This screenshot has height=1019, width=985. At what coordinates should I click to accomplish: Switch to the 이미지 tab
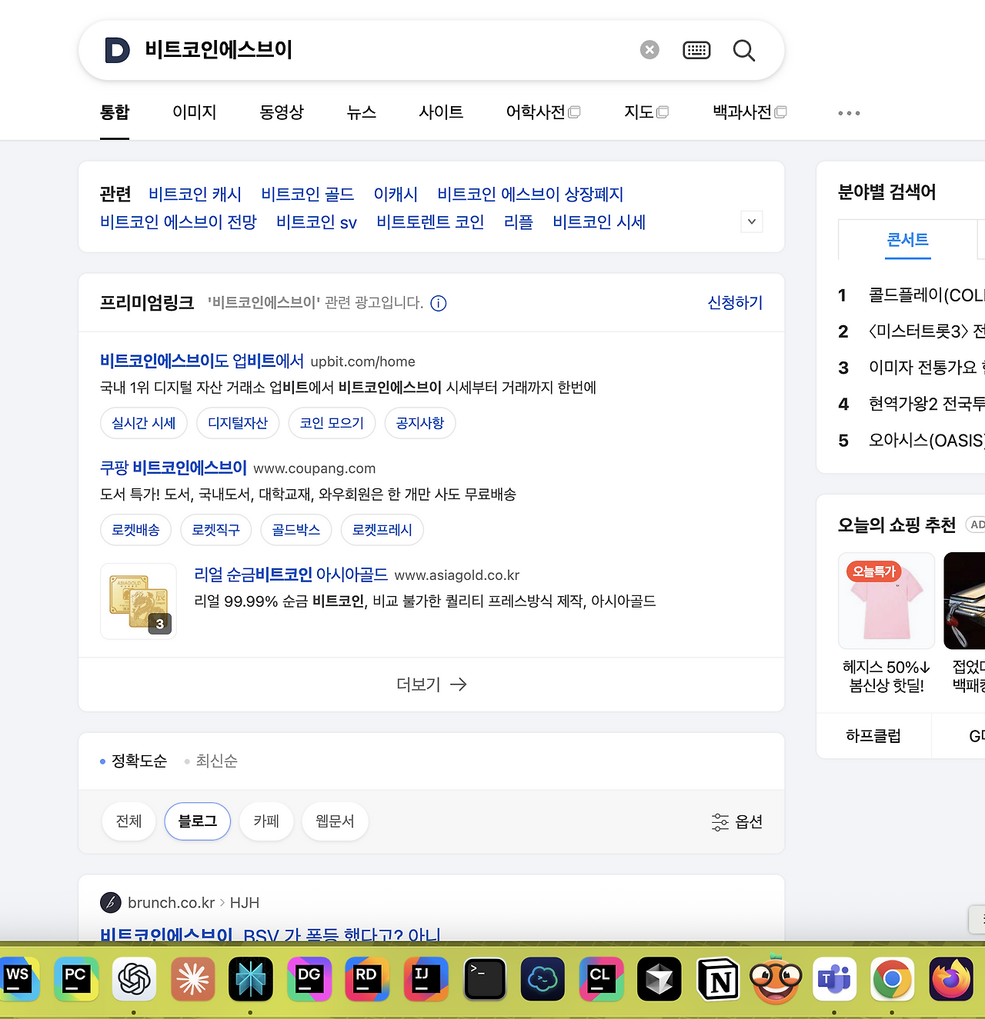click(194, 112)
